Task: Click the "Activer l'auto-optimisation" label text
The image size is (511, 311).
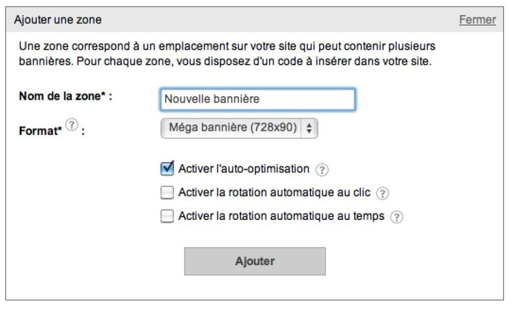Action: pyautogui.click(x=244, y=169)
